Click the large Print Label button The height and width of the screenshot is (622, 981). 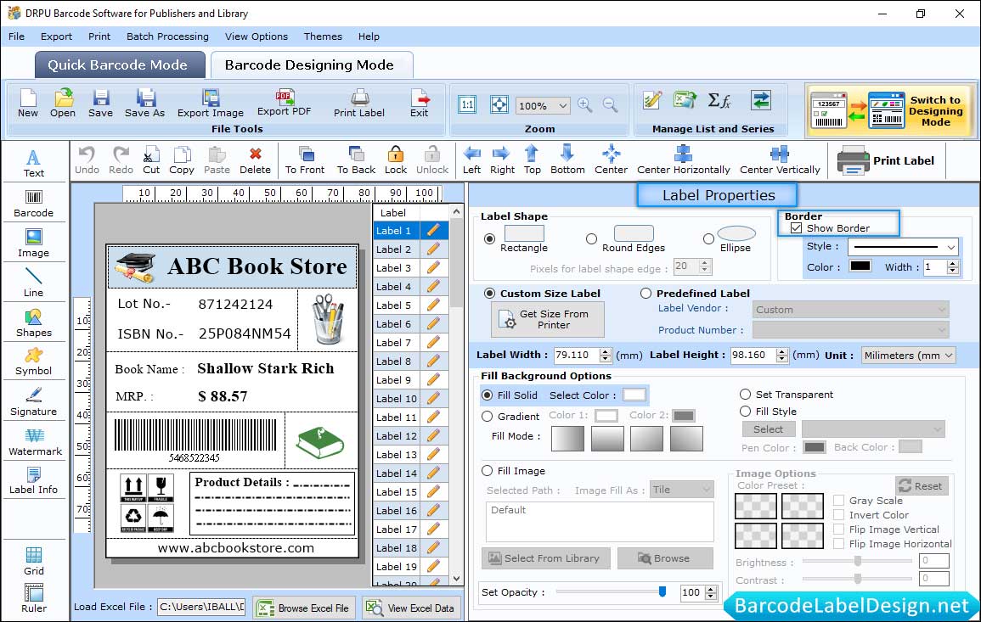point(886,160)
